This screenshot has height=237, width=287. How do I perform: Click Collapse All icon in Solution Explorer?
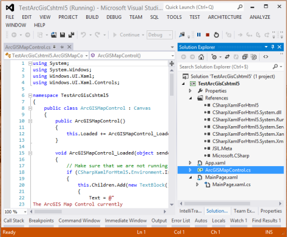245,57
